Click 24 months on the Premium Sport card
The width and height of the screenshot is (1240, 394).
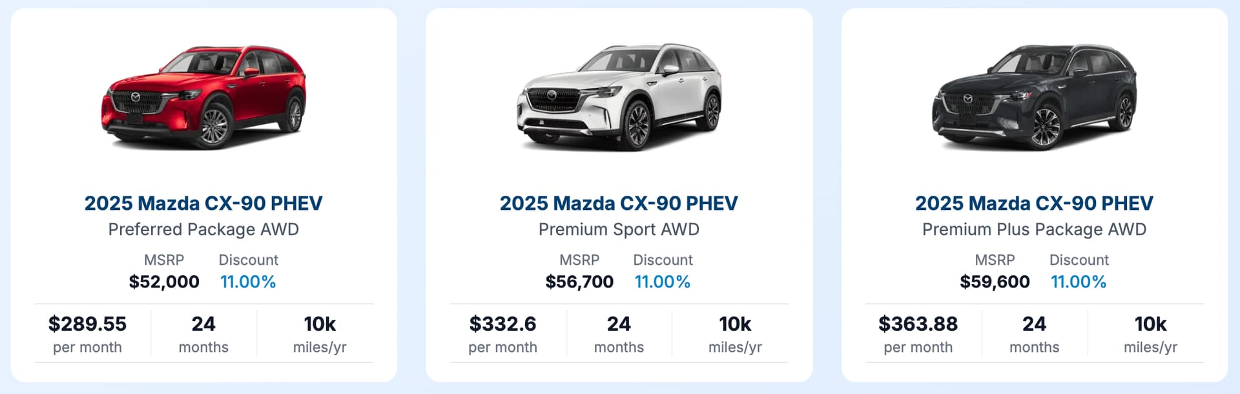click(619, 333)
